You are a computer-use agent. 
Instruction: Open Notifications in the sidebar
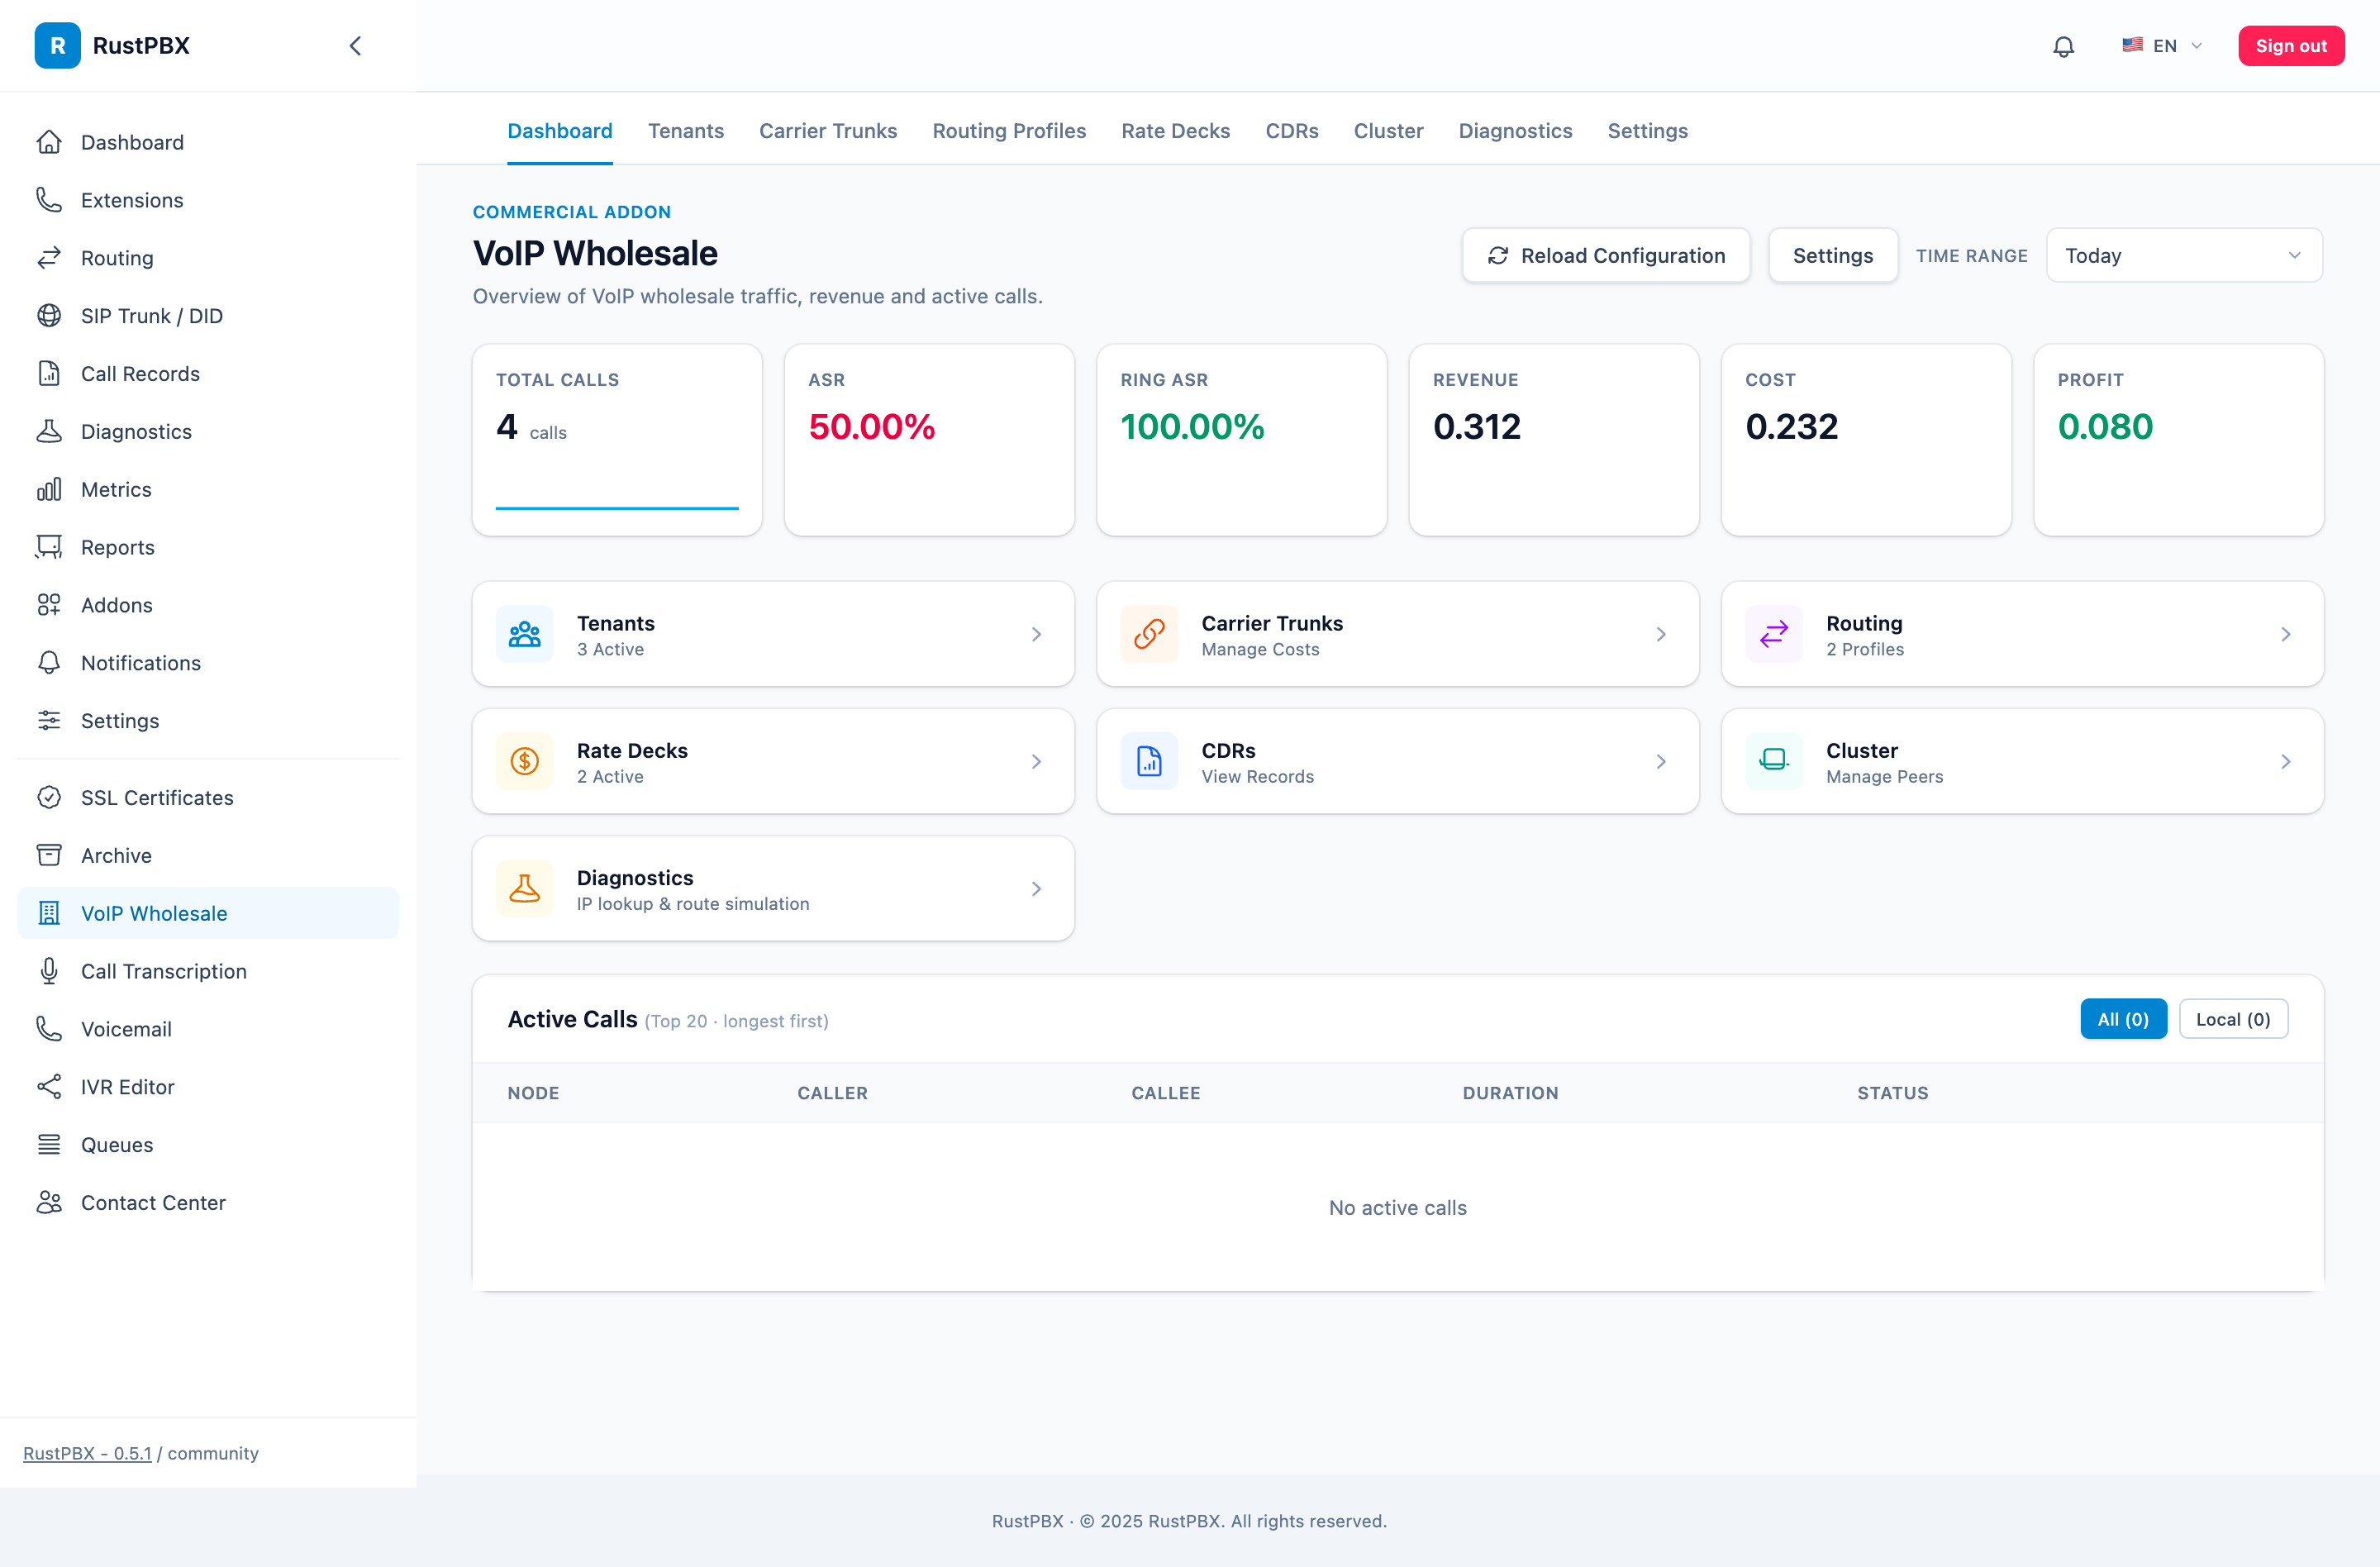point(208,663)
